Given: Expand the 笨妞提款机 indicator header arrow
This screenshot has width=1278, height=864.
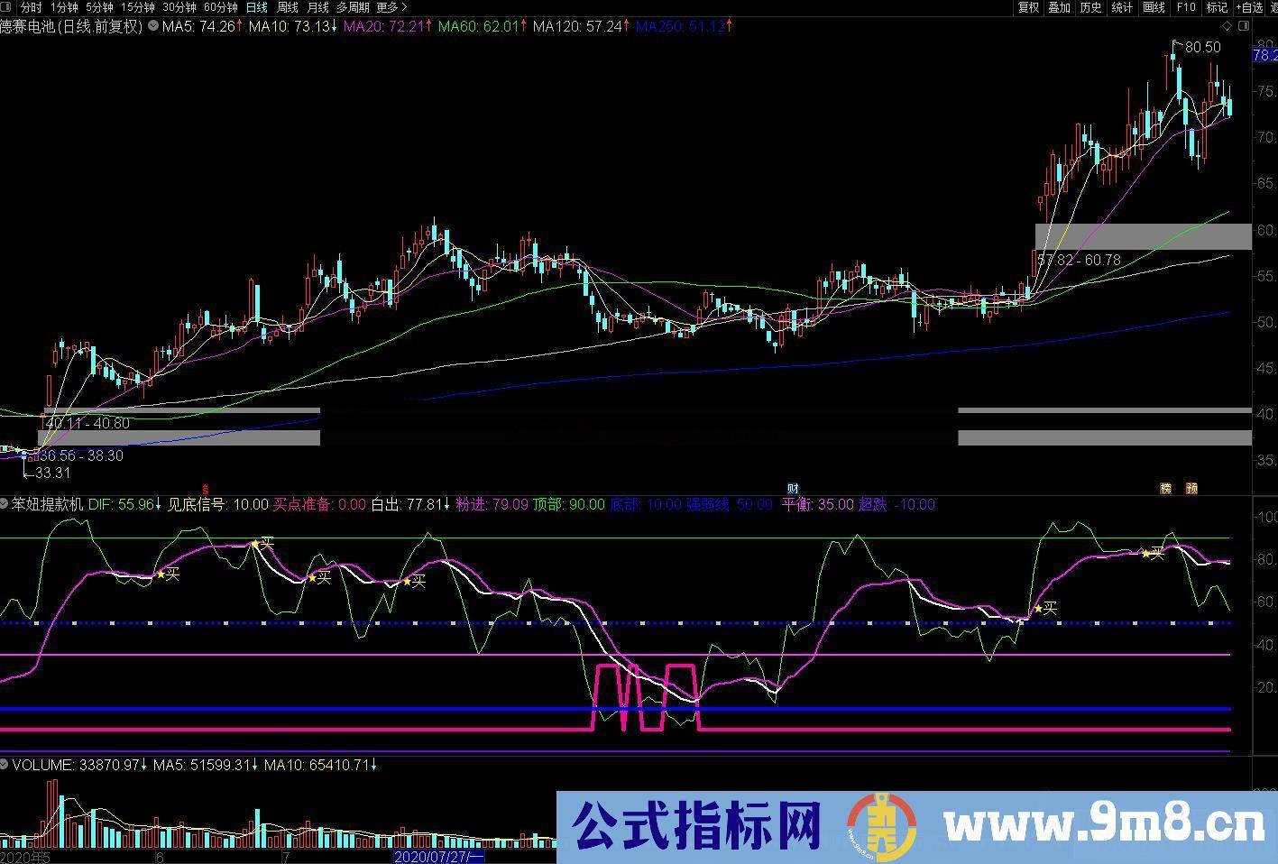Looking at the screenshot, I should [x=4, y=504].
